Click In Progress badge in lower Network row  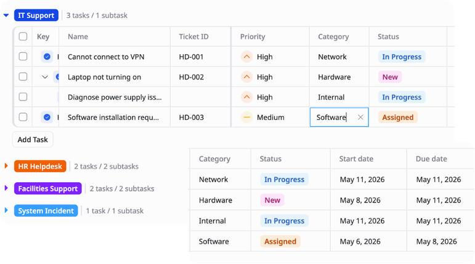pyautogui.click(x=284, y=179)
